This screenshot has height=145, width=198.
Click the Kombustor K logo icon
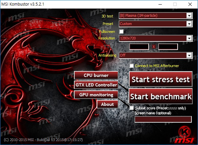[x=184, y=132]
